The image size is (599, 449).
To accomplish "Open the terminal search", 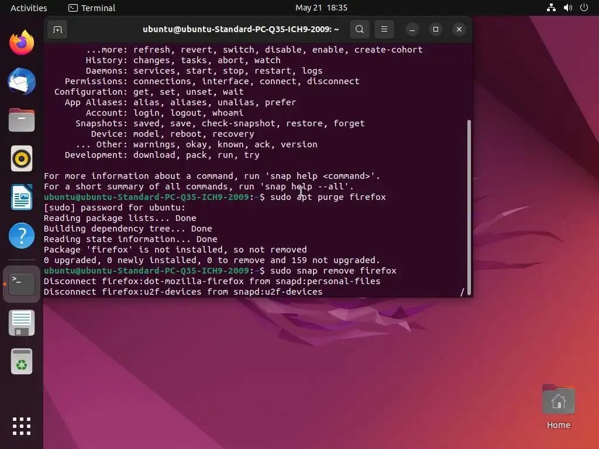I will [x=359, y=29].
